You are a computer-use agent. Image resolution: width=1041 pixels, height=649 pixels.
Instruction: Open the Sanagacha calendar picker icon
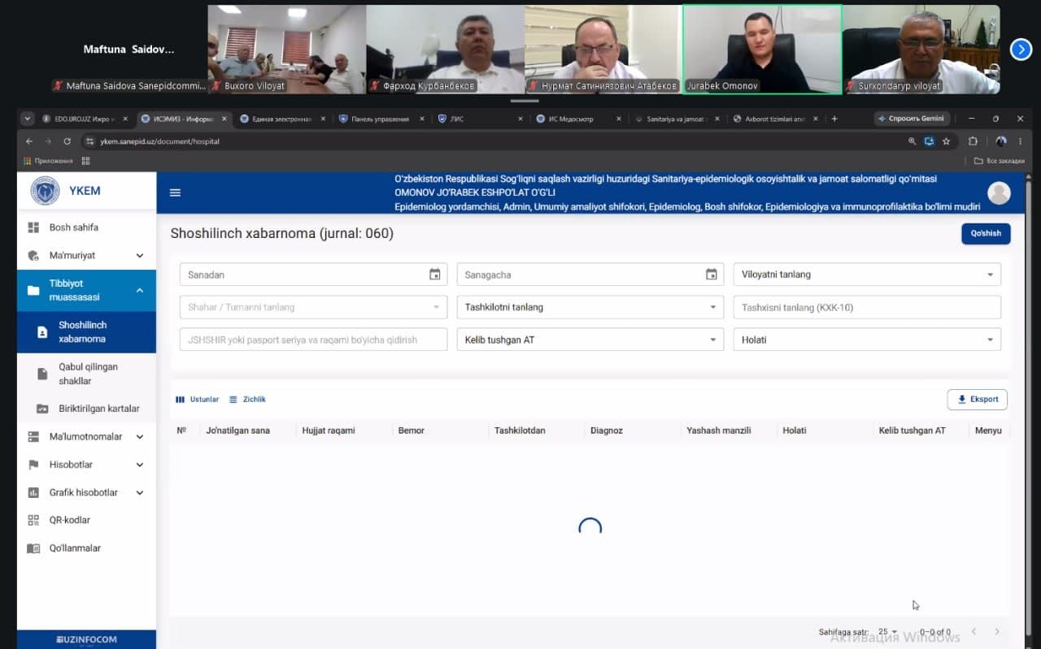[x=712, y=275]
